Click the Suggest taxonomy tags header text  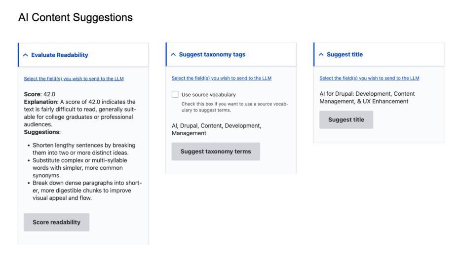pos(212,55)
